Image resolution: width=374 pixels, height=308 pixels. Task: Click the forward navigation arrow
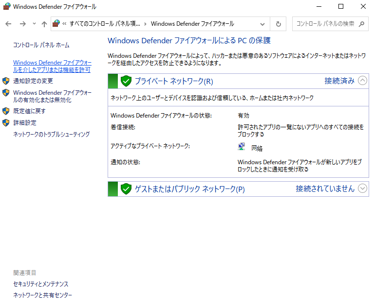23,24
